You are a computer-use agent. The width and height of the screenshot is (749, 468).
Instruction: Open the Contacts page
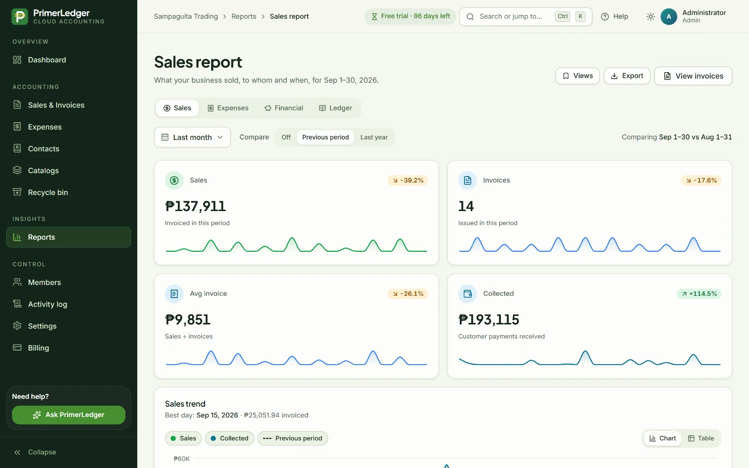68,149
